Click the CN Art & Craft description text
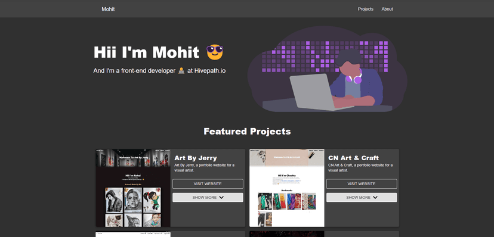The height and width of the screenshot is (237, 494). click(x=360, y=167)
